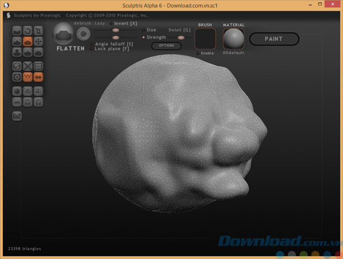Toggle the orange Symmetry double-arrow icon
The image size is (343, 259).
(x=38, y=77)
